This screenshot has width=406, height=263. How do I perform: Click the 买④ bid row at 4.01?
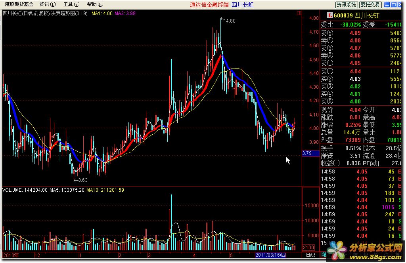coord(361,94)
